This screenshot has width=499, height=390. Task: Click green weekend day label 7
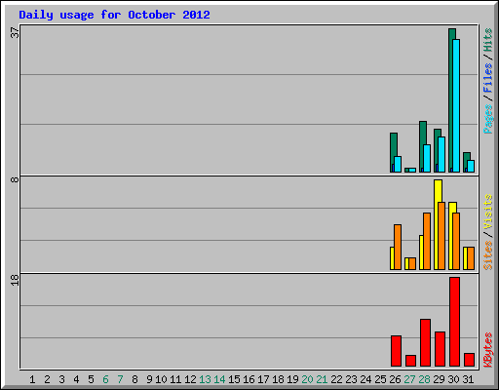[x=120, y=379]
